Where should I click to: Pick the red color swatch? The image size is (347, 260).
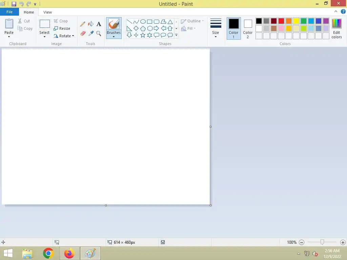[281, 21]
